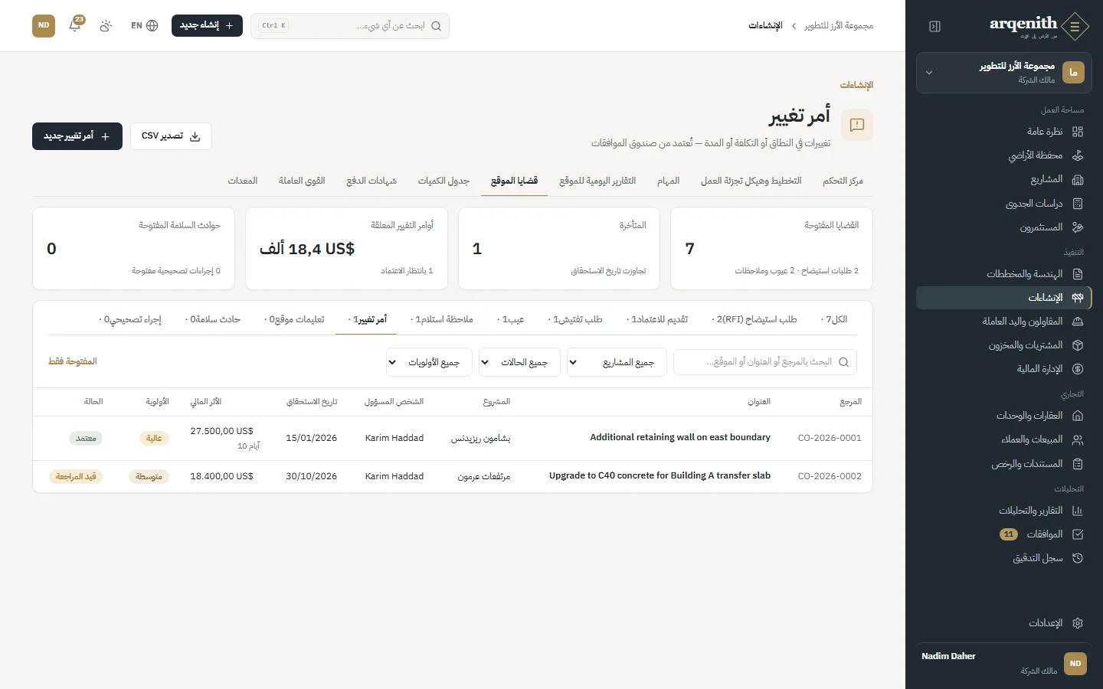Open the جدول الكميات tab
This screenshot has height=689, width=1103.
443,181
